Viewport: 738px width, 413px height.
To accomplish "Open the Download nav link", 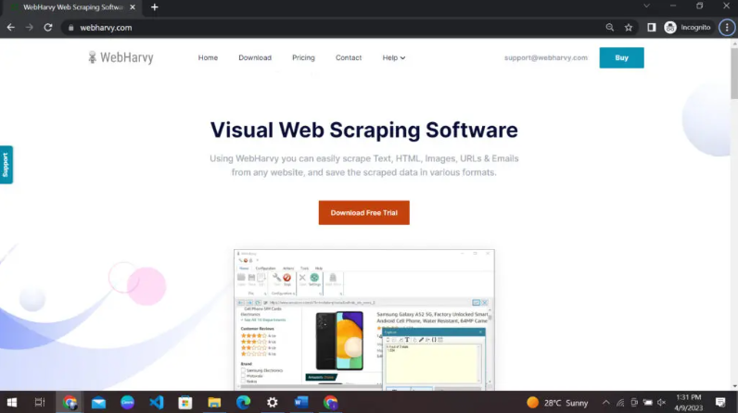I will 255,57.
